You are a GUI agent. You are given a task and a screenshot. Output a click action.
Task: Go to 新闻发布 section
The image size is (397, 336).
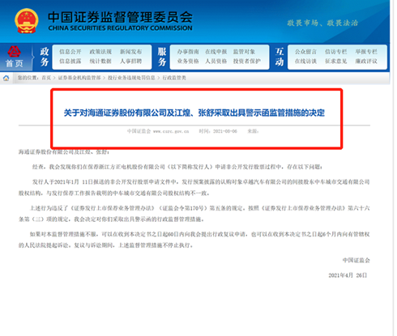point(130,52)
